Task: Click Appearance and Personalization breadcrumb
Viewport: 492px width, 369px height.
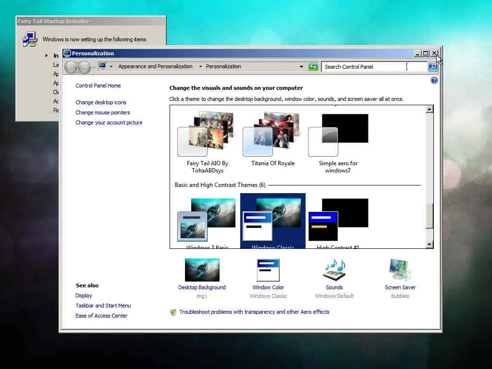Action: 155,66
